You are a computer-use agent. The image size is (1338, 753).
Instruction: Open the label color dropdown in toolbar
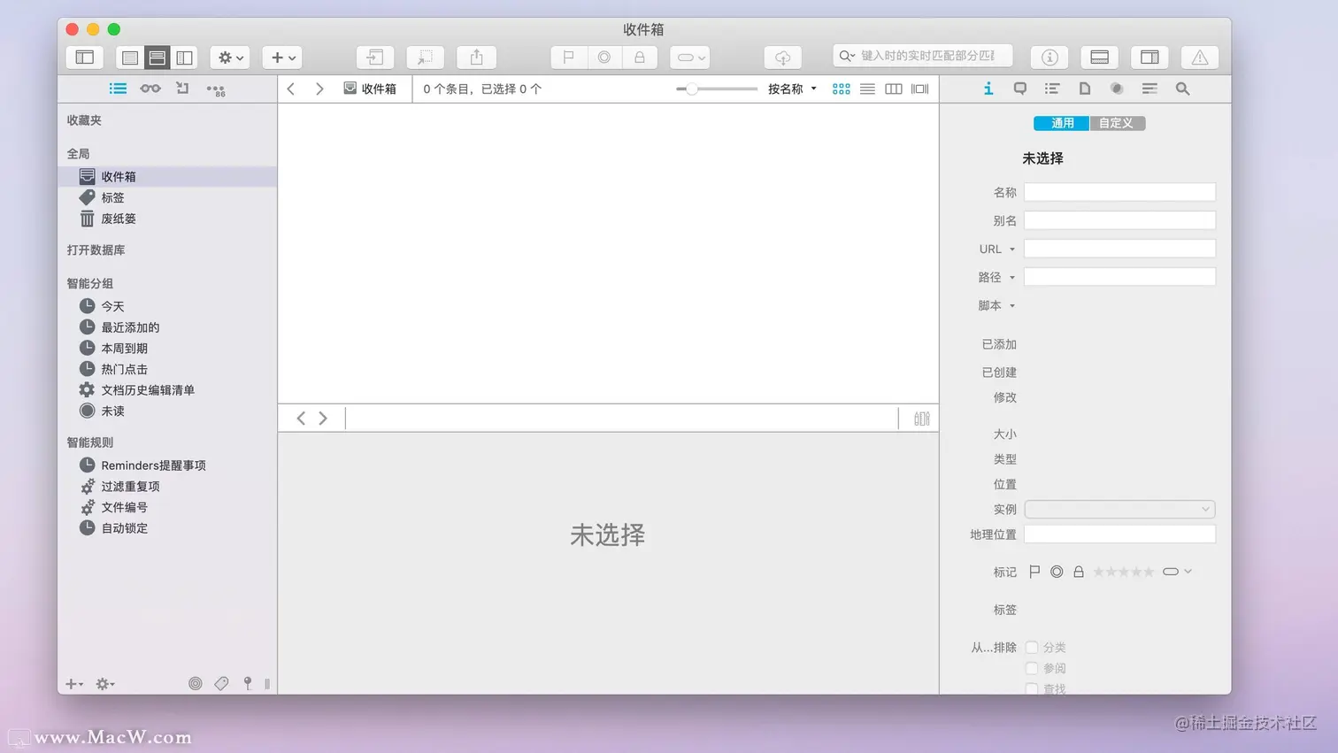coord(690,58)
